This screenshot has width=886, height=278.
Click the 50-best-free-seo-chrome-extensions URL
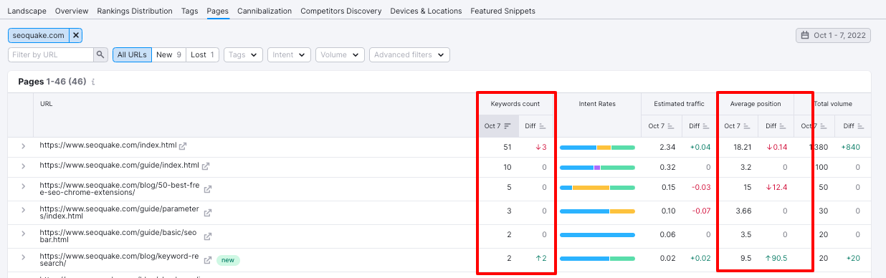click(x=119, y=189)
